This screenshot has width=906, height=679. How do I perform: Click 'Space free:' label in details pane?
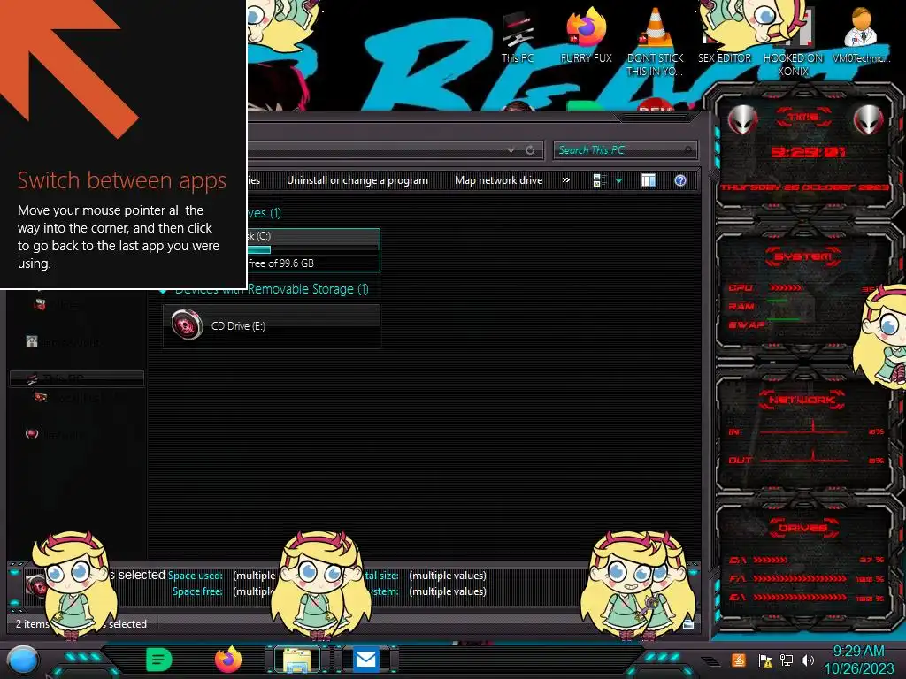(197, 591)
